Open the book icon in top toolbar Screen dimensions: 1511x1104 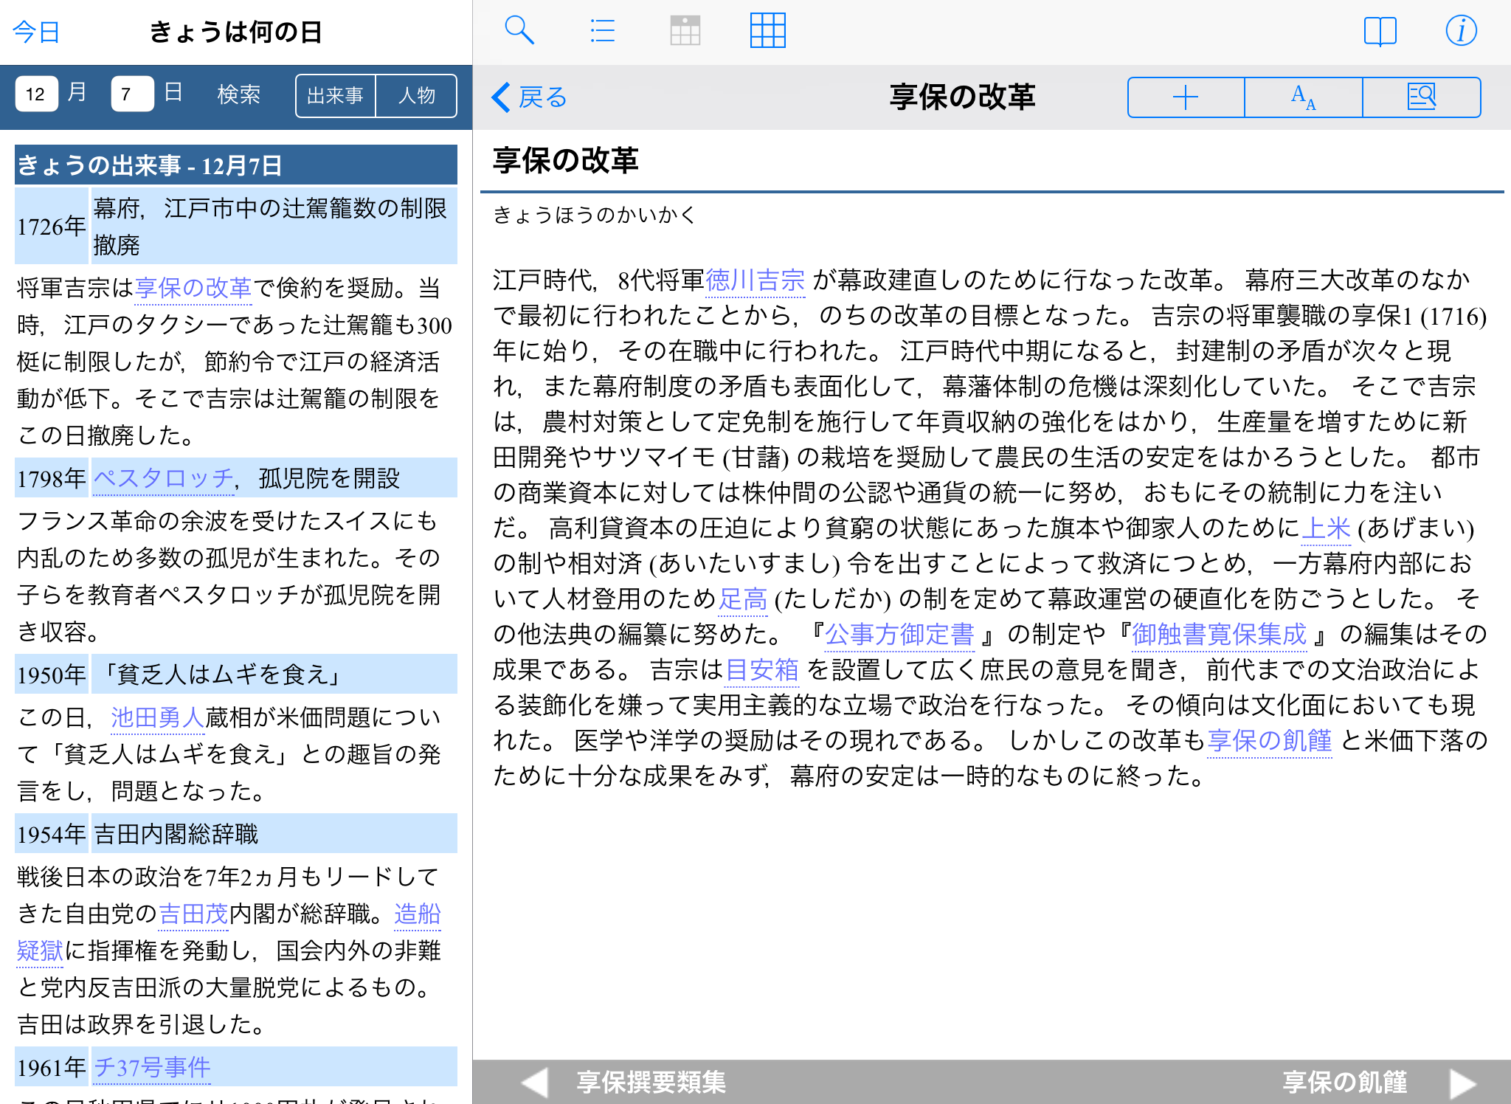(1380, 31)
